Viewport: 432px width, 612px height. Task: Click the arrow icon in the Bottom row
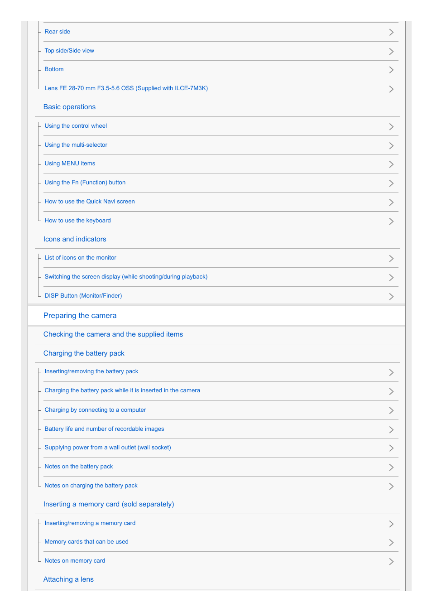click(391, 70)
